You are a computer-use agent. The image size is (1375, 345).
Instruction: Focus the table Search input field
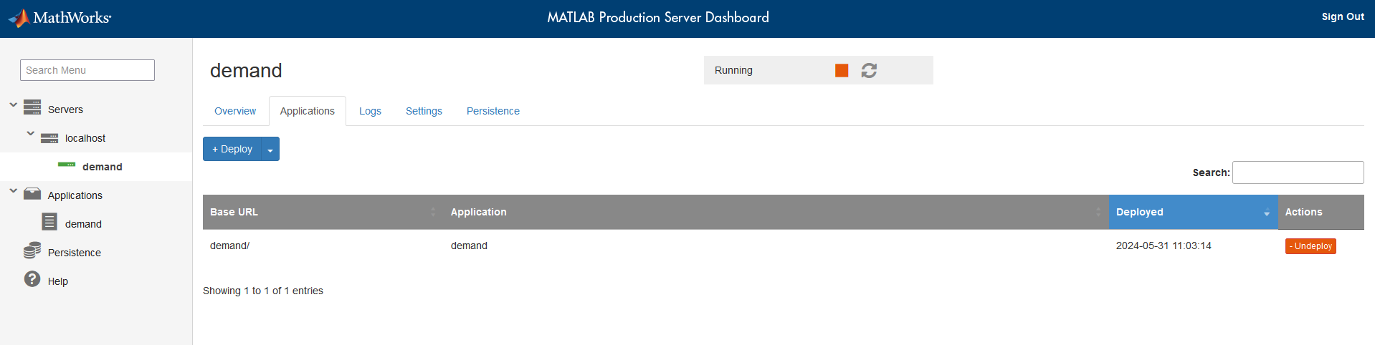tap(1298, 172)
